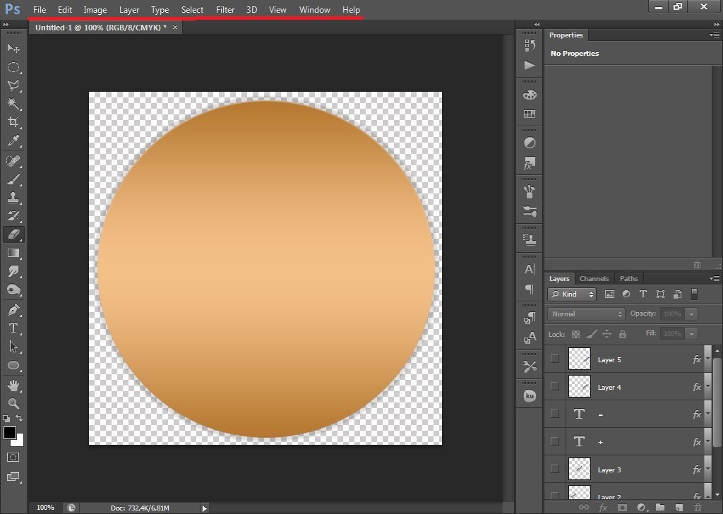Open the Window menu
This screenshot has height=514, width=723.
pos(314,10)
